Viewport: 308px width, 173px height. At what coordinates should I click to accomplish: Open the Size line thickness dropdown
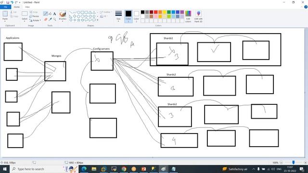click(x=118, y=16)
